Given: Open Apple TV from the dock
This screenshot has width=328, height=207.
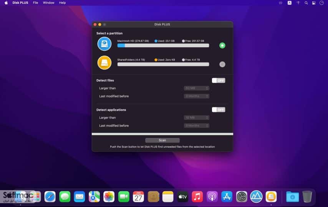Looking at the screenshot, I should click(182, 197).
